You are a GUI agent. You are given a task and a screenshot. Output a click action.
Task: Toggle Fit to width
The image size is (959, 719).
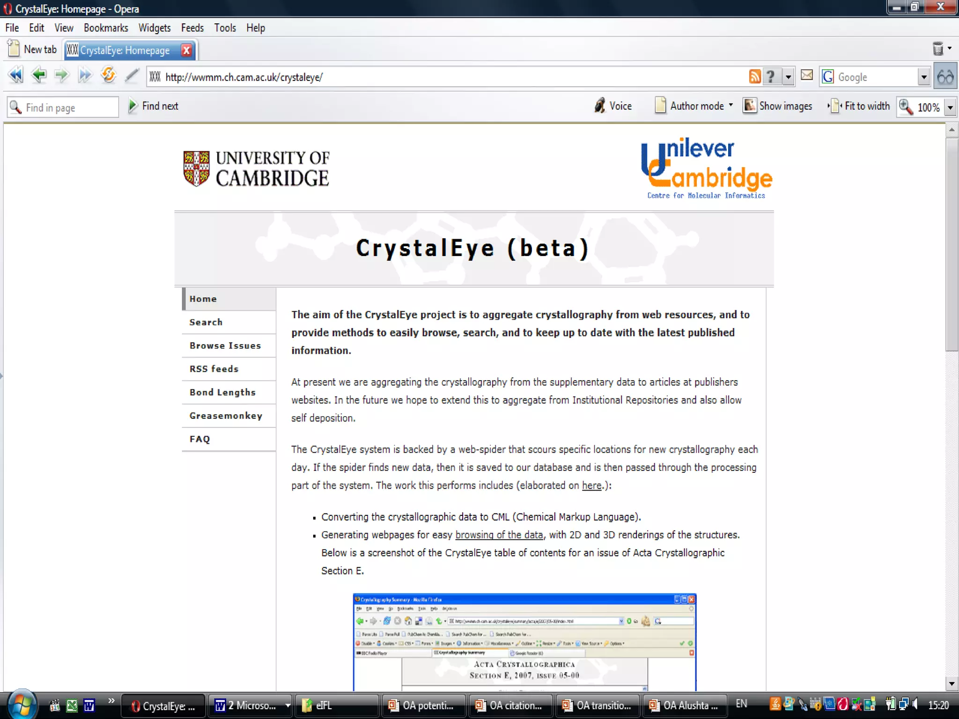pos(859,106)
